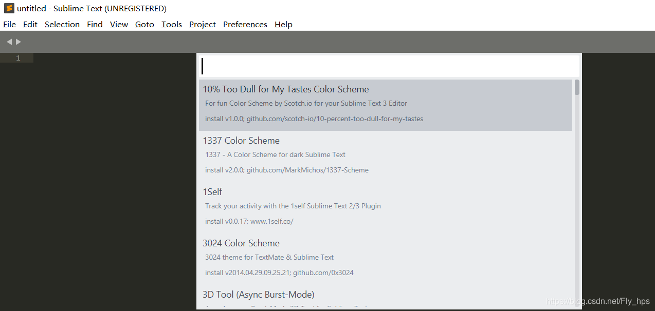Viewport: 655px width, 311px height.
Task: Open the Edit menu
Action: 30,24
